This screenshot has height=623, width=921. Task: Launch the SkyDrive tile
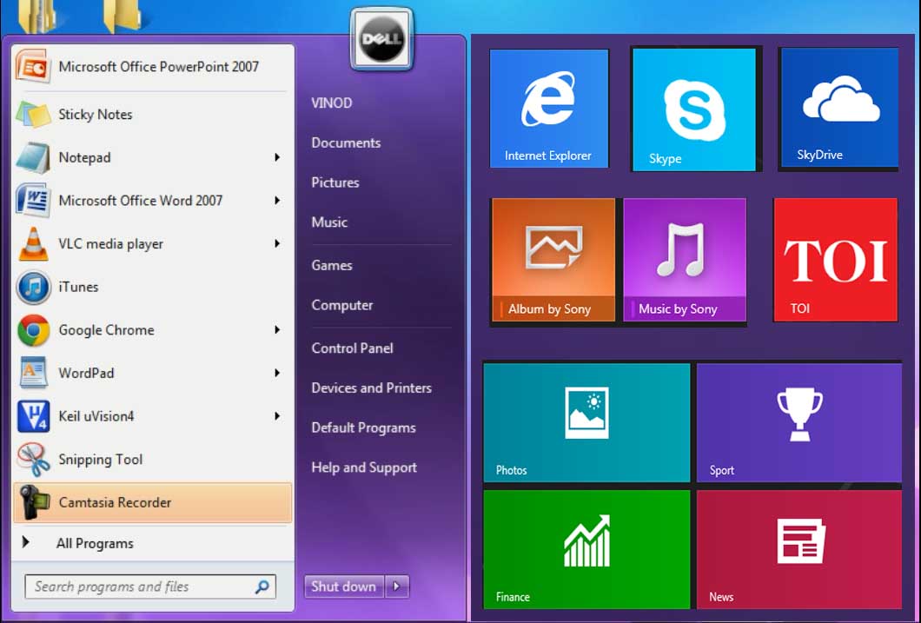836,108
